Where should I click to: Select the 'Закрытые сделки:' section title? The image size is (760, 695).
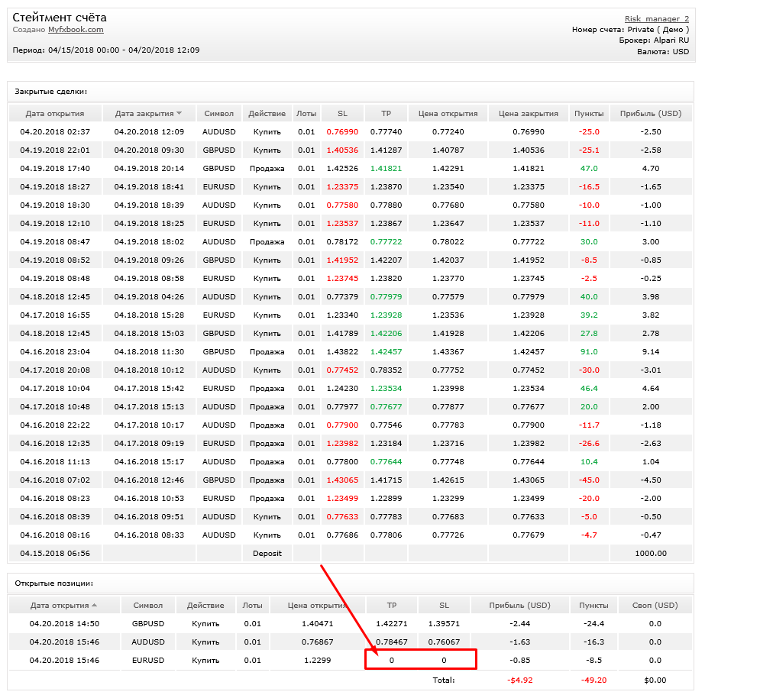pyautogui.click(x=51, y=92)
